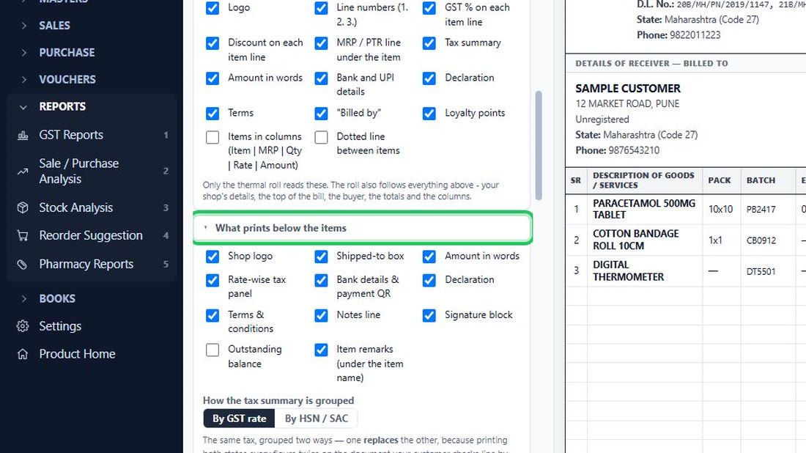Enable Items in columns checkbox
The image size is (806, 453).
(x=212, y=137)
